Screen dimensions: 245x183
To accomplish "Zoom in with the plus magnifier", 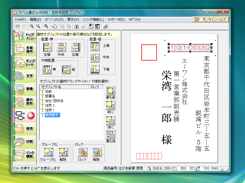I will point(32,26).
